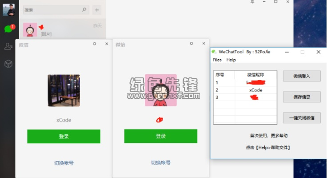Open the Help menu in WeChatTool
This screenshot has width=327, height=178.
[231, 60]
